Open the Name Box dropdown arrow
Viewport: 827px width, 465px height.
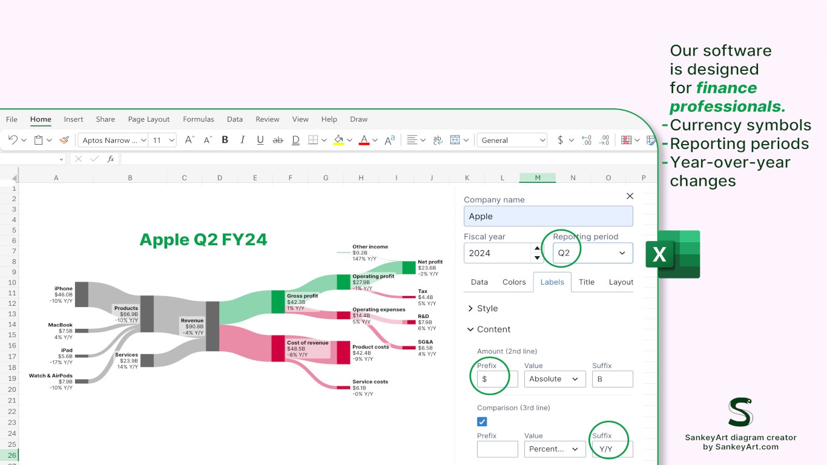click(x=61, y=159)
